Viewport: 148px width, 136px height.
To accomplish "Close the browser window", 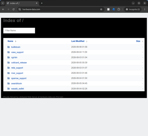I will click(x=144, y=3).
